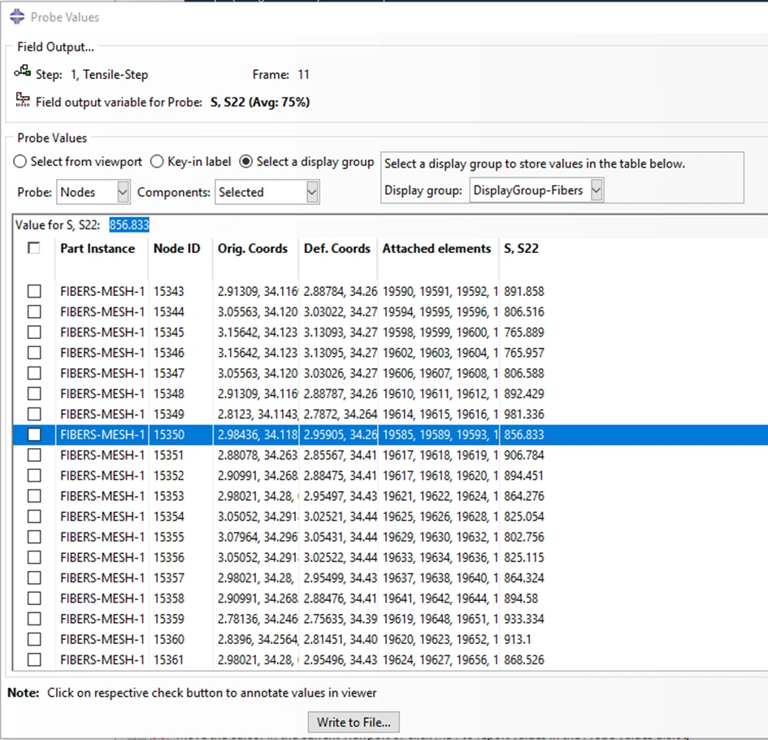Check the box for node 15357
This screenshot has width=768, height=740.
pyautogui.click(x=34, y=578)
